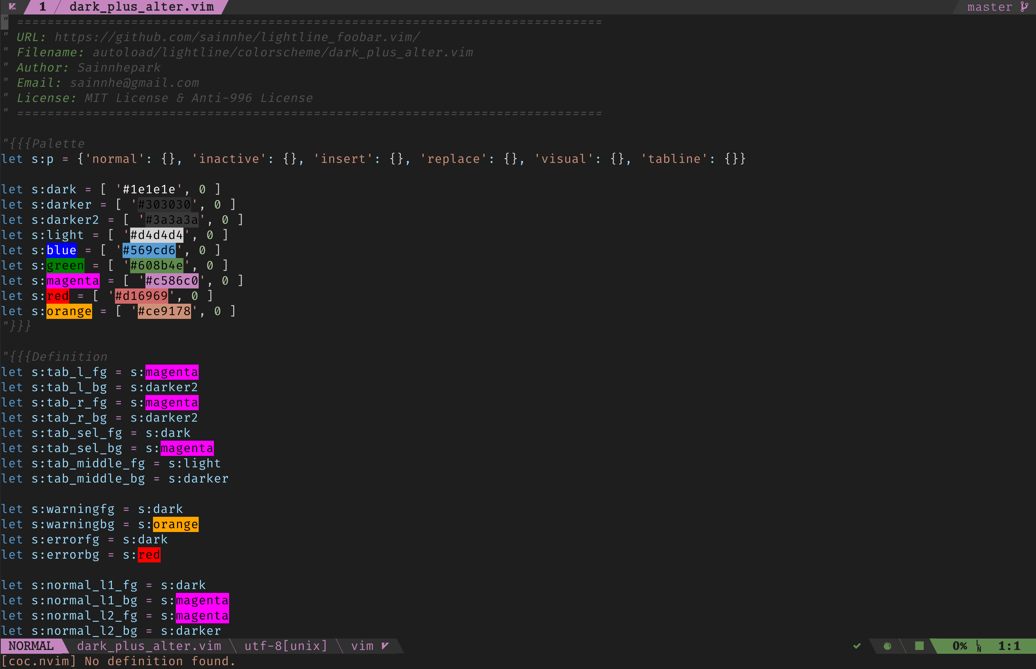This screenshot has height=669, width=1036.
Task: Click the #ce9178 orange color highlight
Action: pos(164,311)
